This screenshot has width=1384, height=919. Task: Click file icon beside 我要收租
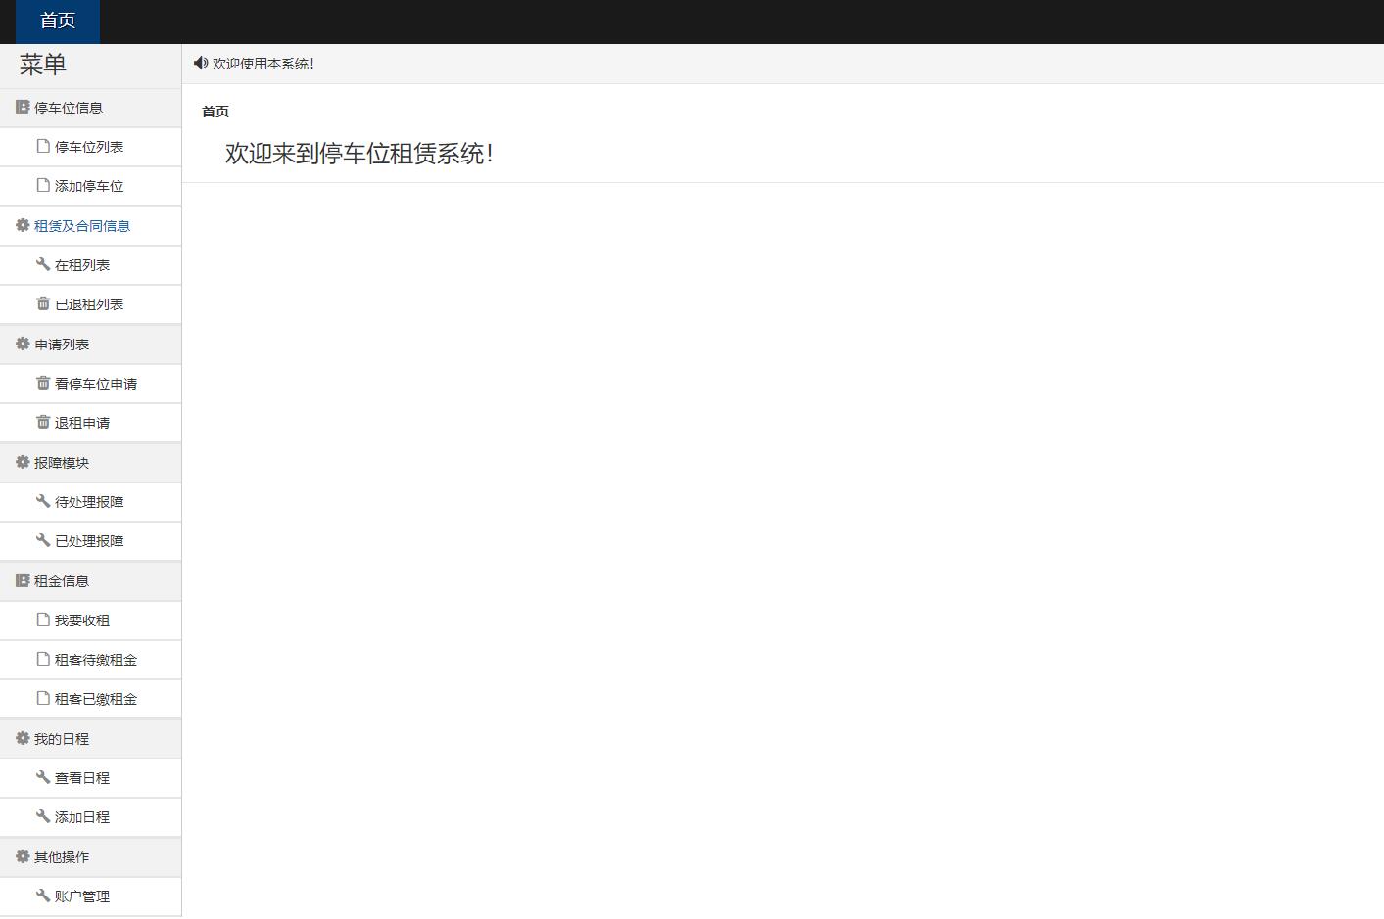[43, 620]
